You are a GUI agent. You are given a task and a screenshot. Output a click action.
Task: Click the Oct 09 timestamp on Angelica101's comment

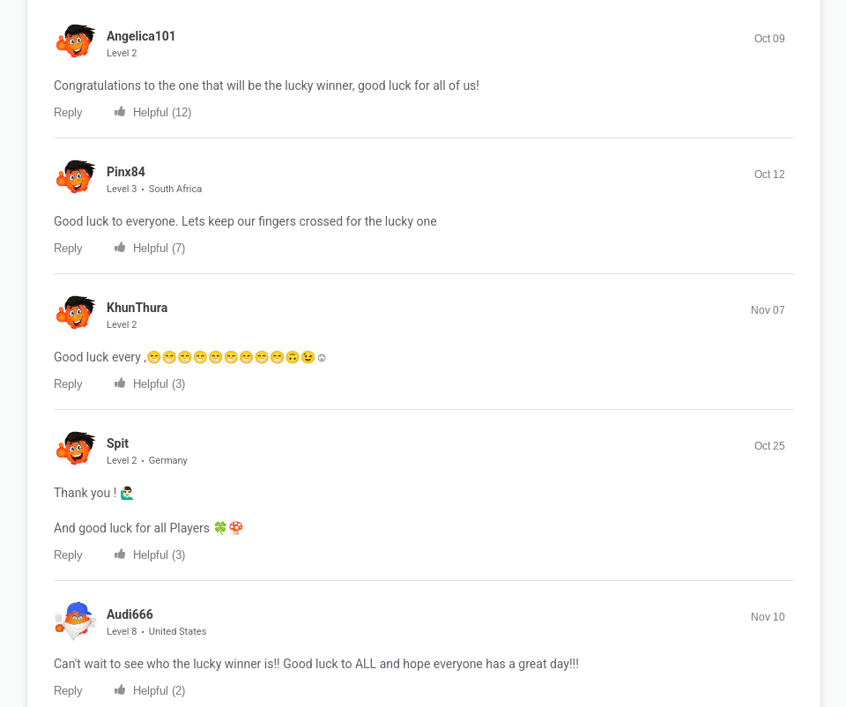pos(769,38)
